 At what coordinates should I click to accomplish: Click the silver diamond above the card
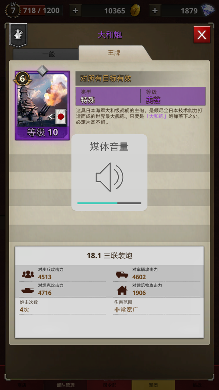coord(42,70)
